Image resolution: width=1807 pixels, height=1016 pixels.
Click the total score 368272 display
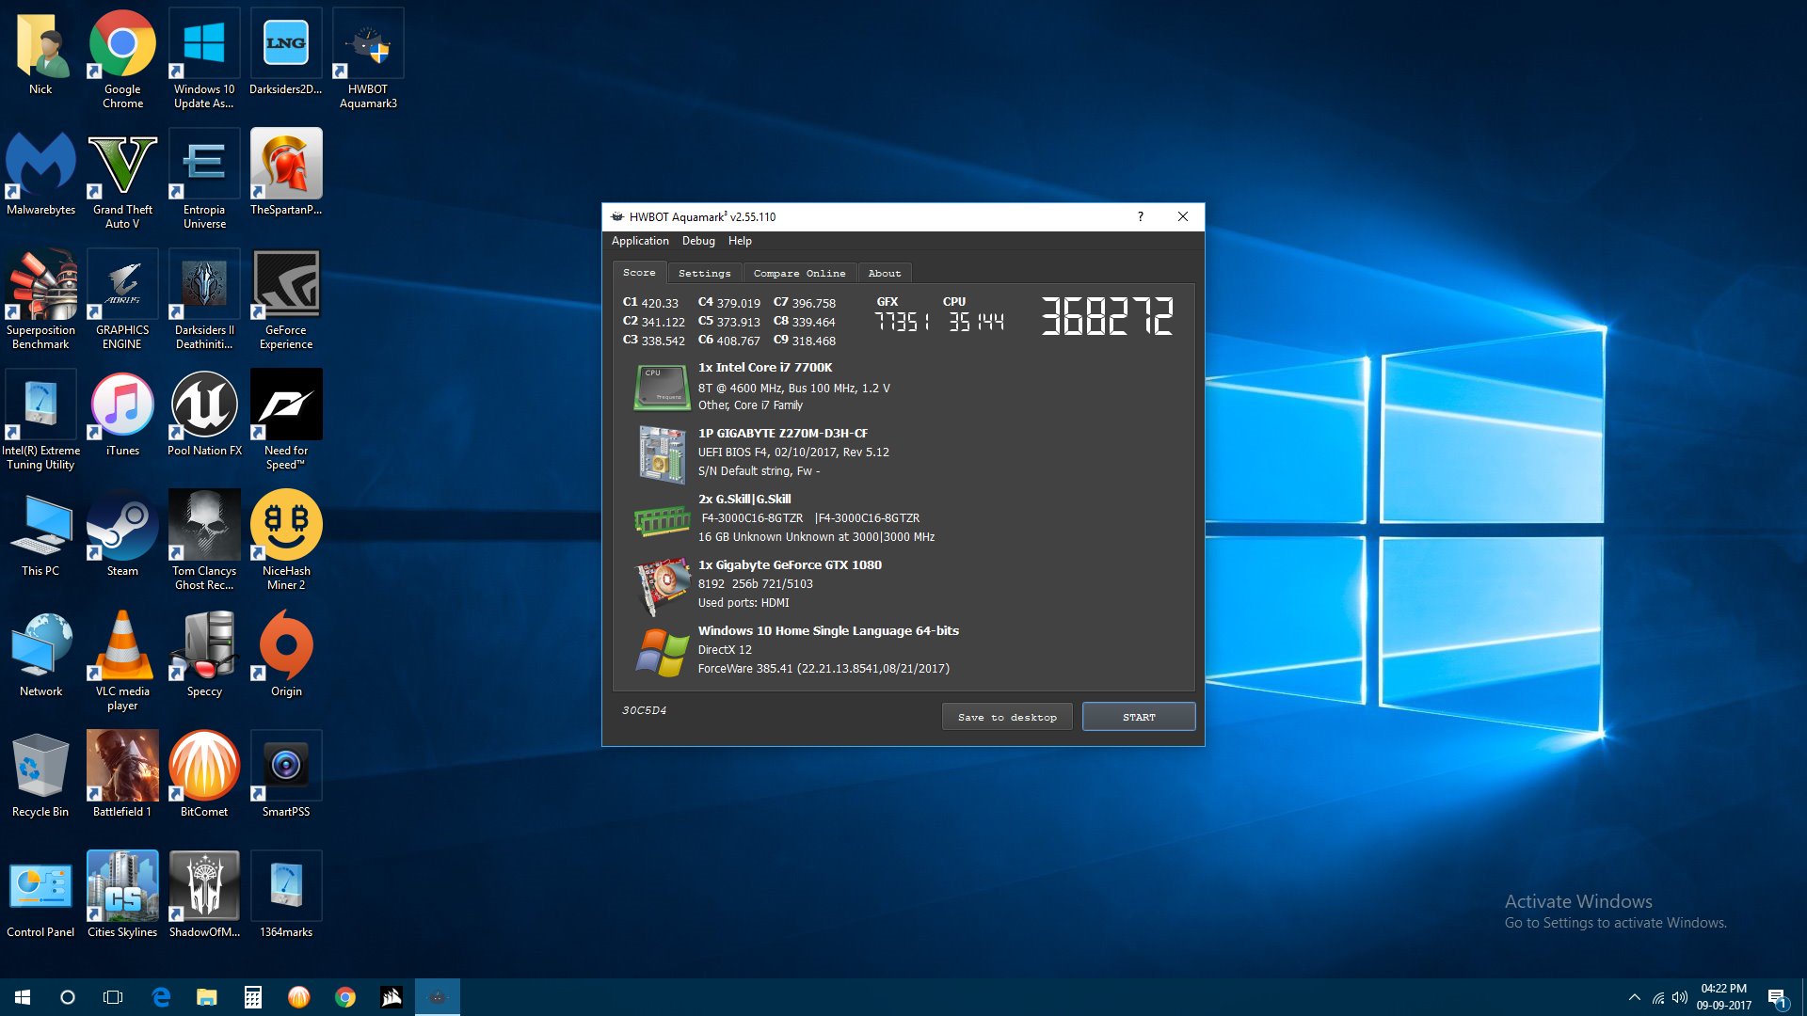tap(1107, 316)
